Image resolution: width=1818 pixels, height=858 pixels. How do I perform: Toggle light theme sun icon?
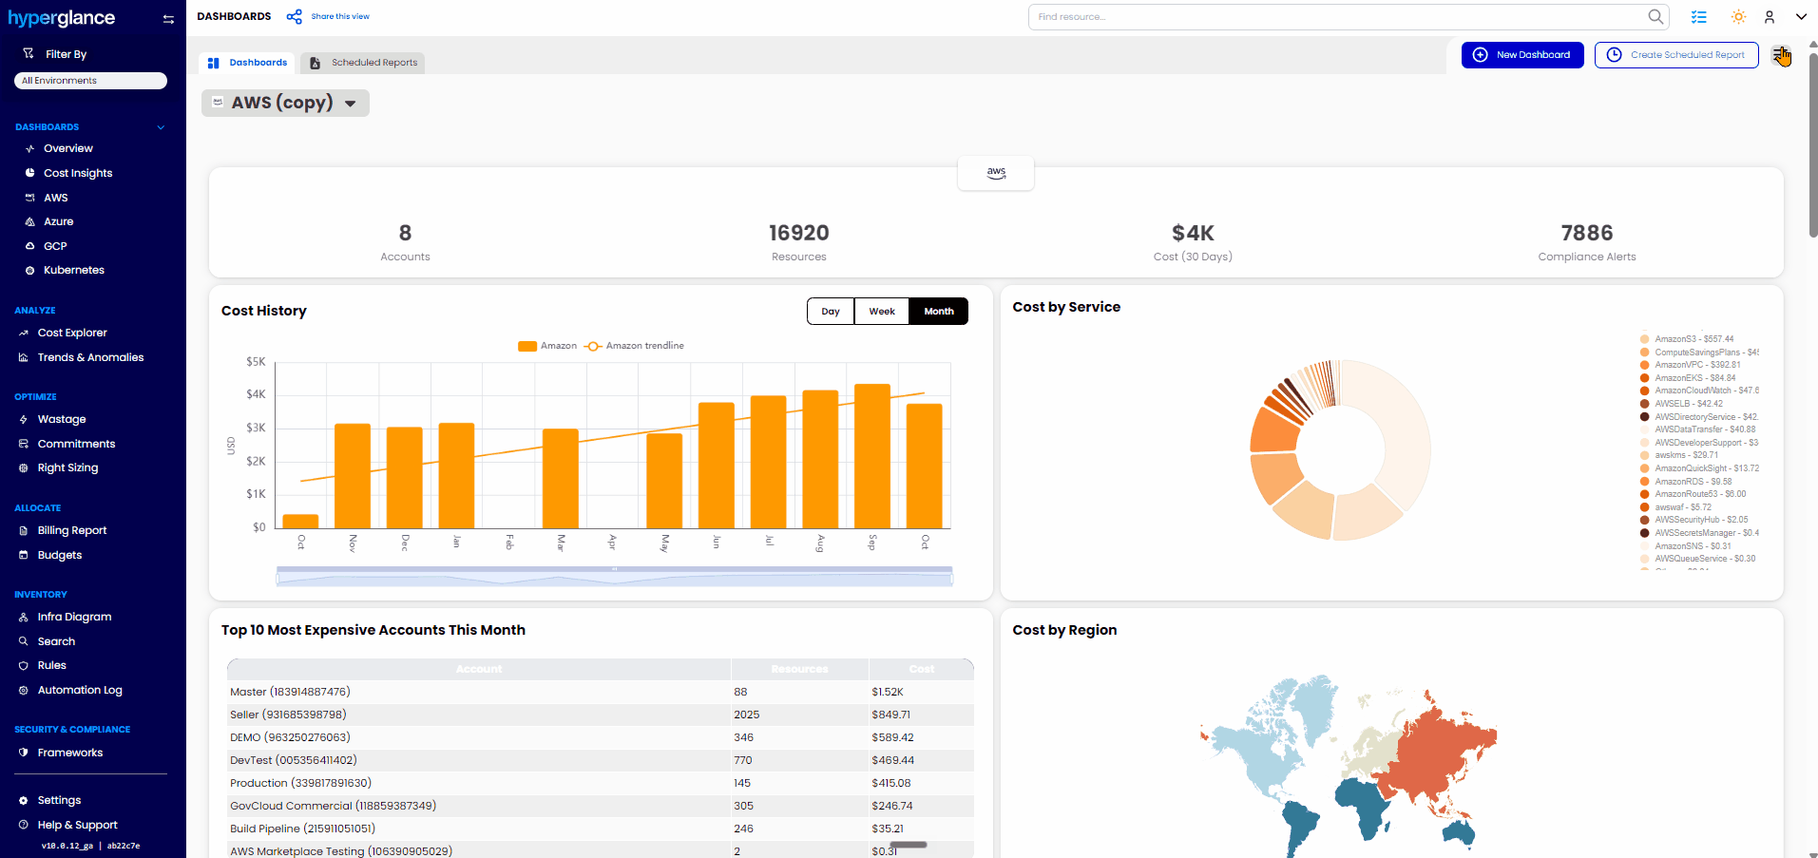pos(1738,17)
